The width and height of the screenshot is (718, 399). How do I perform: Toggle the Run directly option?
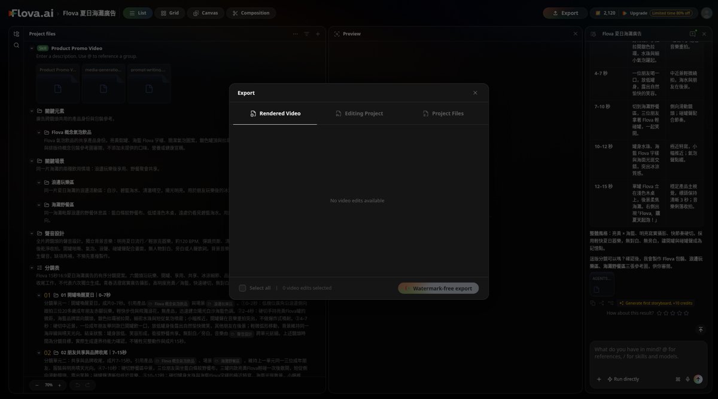click(623, 379)
